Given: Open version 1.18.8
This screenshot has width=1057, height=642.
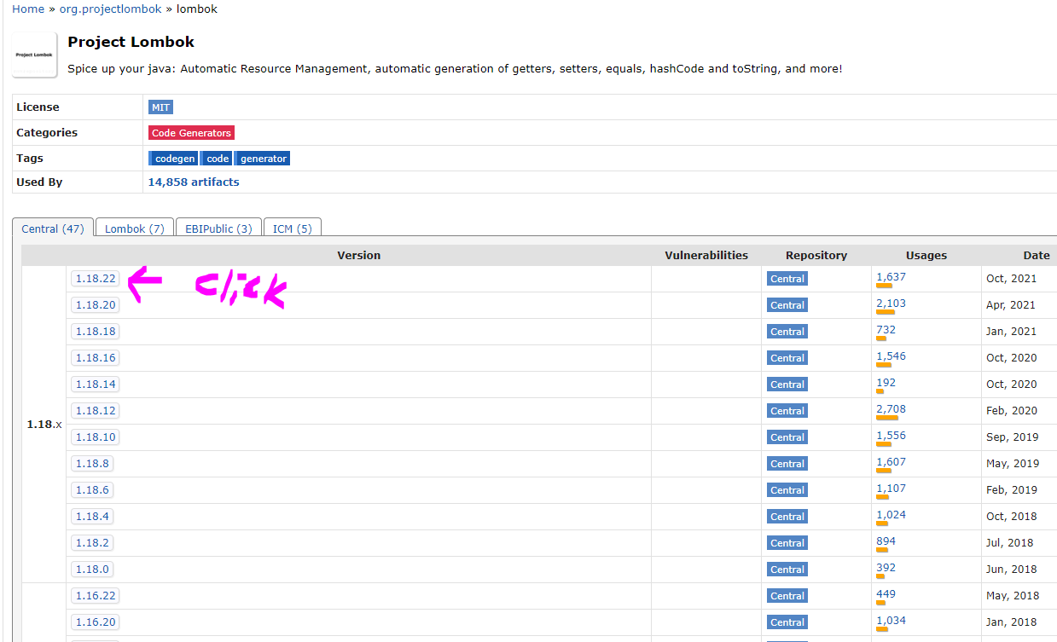Looking at the screenshot, I should (x=92, y=464).
